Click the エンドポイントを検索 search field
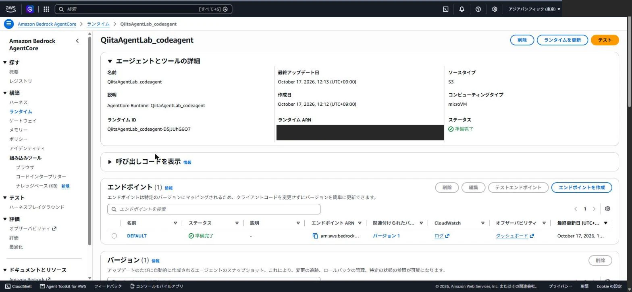The height and width of the screenshot is (292, 632). tap(214, 209)
